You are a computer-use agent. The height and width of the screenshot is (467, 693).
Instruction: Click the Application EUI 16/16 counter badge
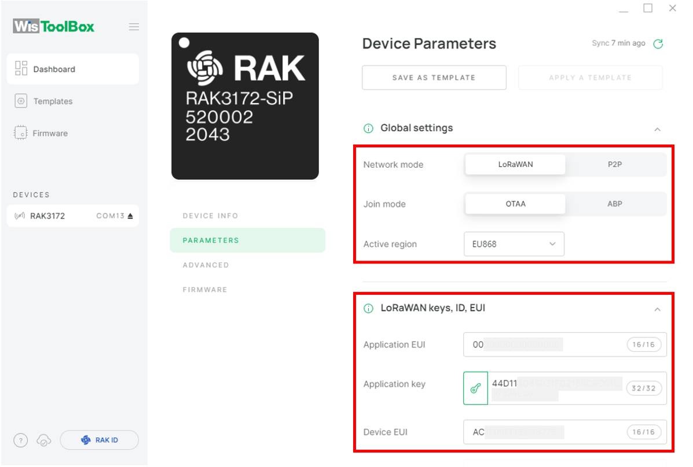point(644,344)
